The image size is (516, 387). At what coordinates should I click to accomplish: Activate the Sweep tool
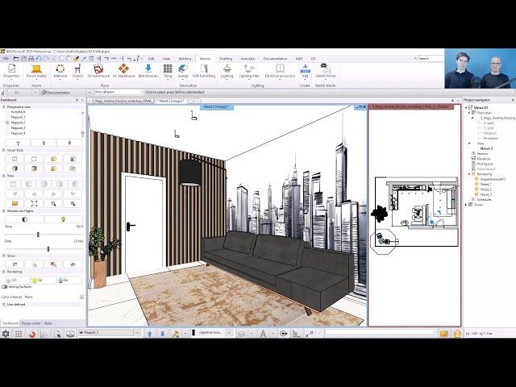[183, 71]
